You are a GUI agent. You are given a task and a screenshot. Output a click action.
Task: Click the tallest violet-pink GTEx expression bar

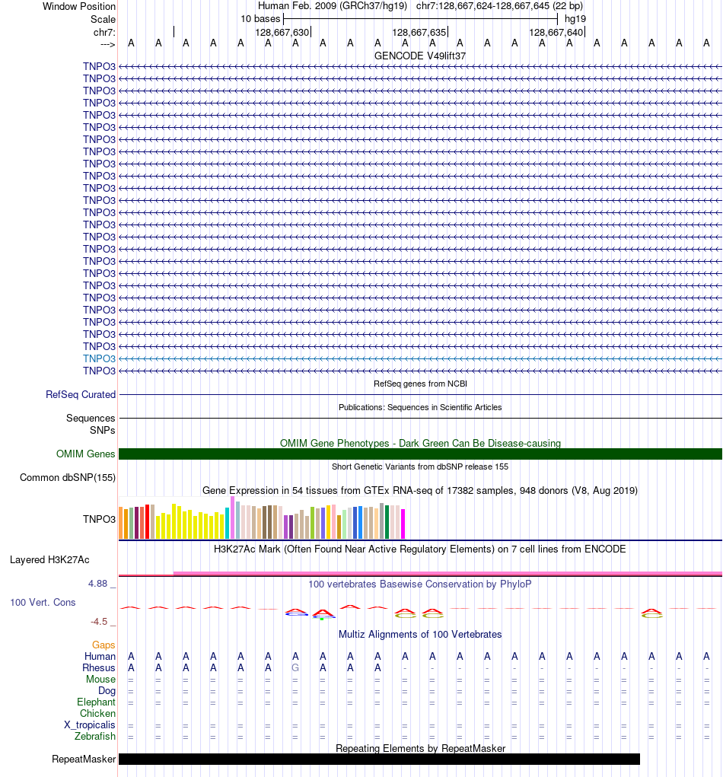(x=232, y=517)
